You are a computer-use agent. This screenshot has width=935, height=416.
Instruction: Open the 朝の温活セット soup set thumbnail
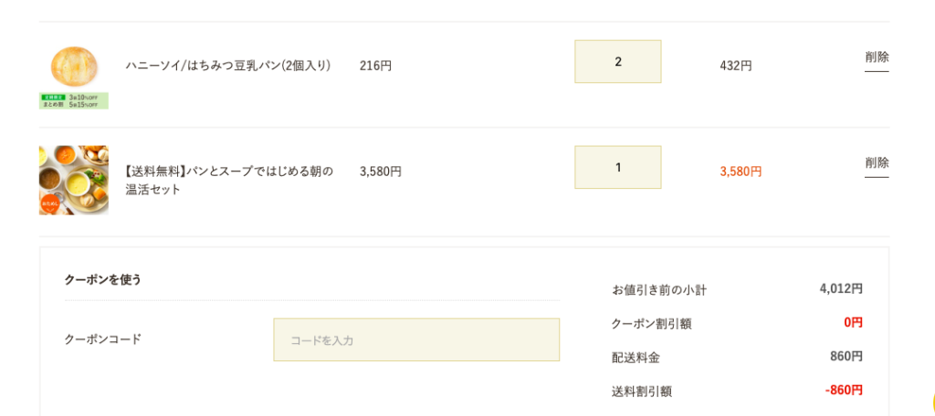(x=74, y=180)
